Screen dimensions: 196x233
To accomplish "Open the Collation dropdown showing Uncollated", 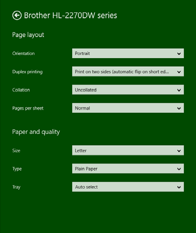I will tap(128, 90).
